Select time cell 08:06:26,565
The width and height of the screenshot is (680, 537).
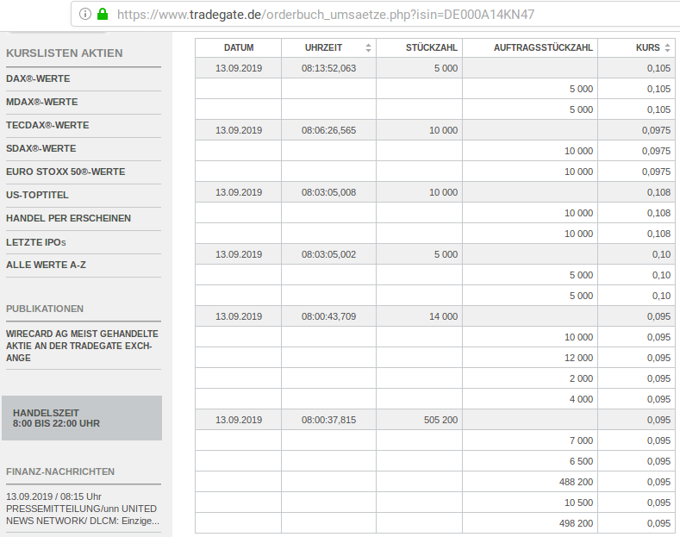(328, 130)
